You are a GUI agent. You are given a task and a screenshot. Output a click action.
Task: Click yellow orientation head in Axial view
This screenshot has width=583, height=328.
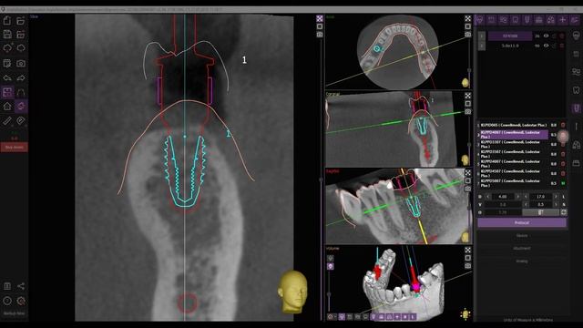tap(465, 83)
